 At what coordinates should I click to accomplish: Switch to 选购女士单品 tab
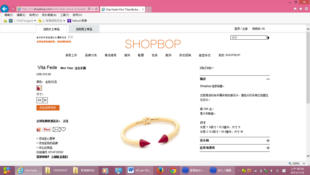click(x=51, y=29)
